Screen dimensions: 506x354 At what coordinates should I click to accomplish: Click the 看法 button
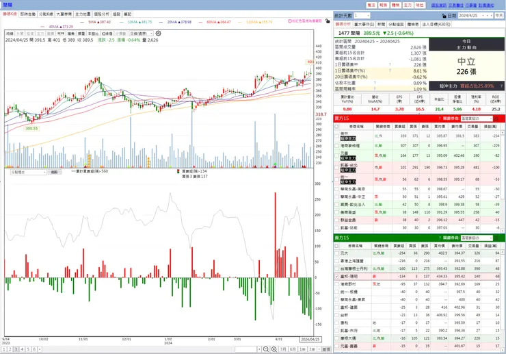(x=371, y=5)
